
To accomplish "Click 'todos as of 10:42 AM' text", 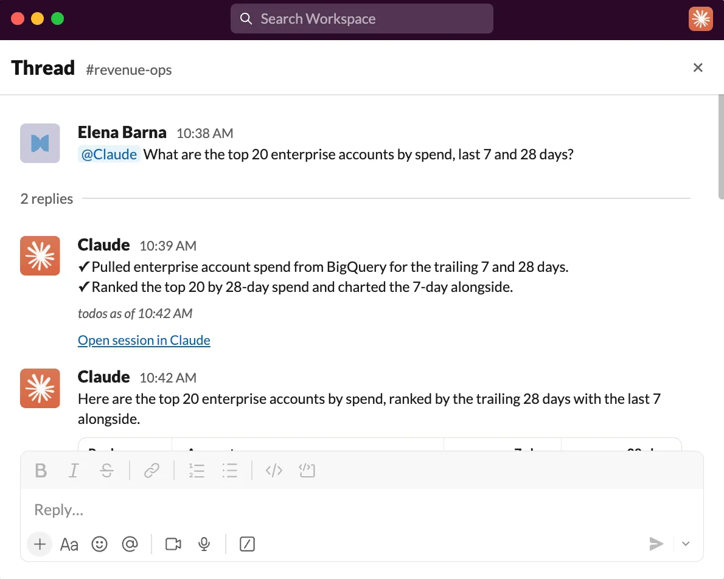I will point(135,313).
